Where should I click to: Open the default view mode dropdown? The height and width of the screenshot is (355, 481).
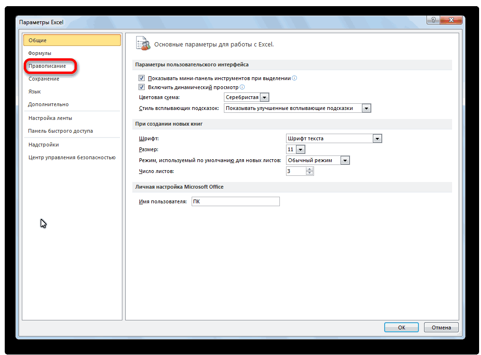coord(345,160)
